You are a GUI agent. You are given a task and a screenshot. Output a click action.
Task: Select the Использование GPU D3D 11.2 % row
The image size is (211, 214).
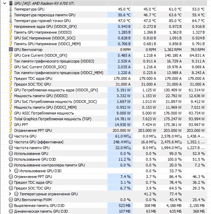pyautogui.click(x=104, y=159)
